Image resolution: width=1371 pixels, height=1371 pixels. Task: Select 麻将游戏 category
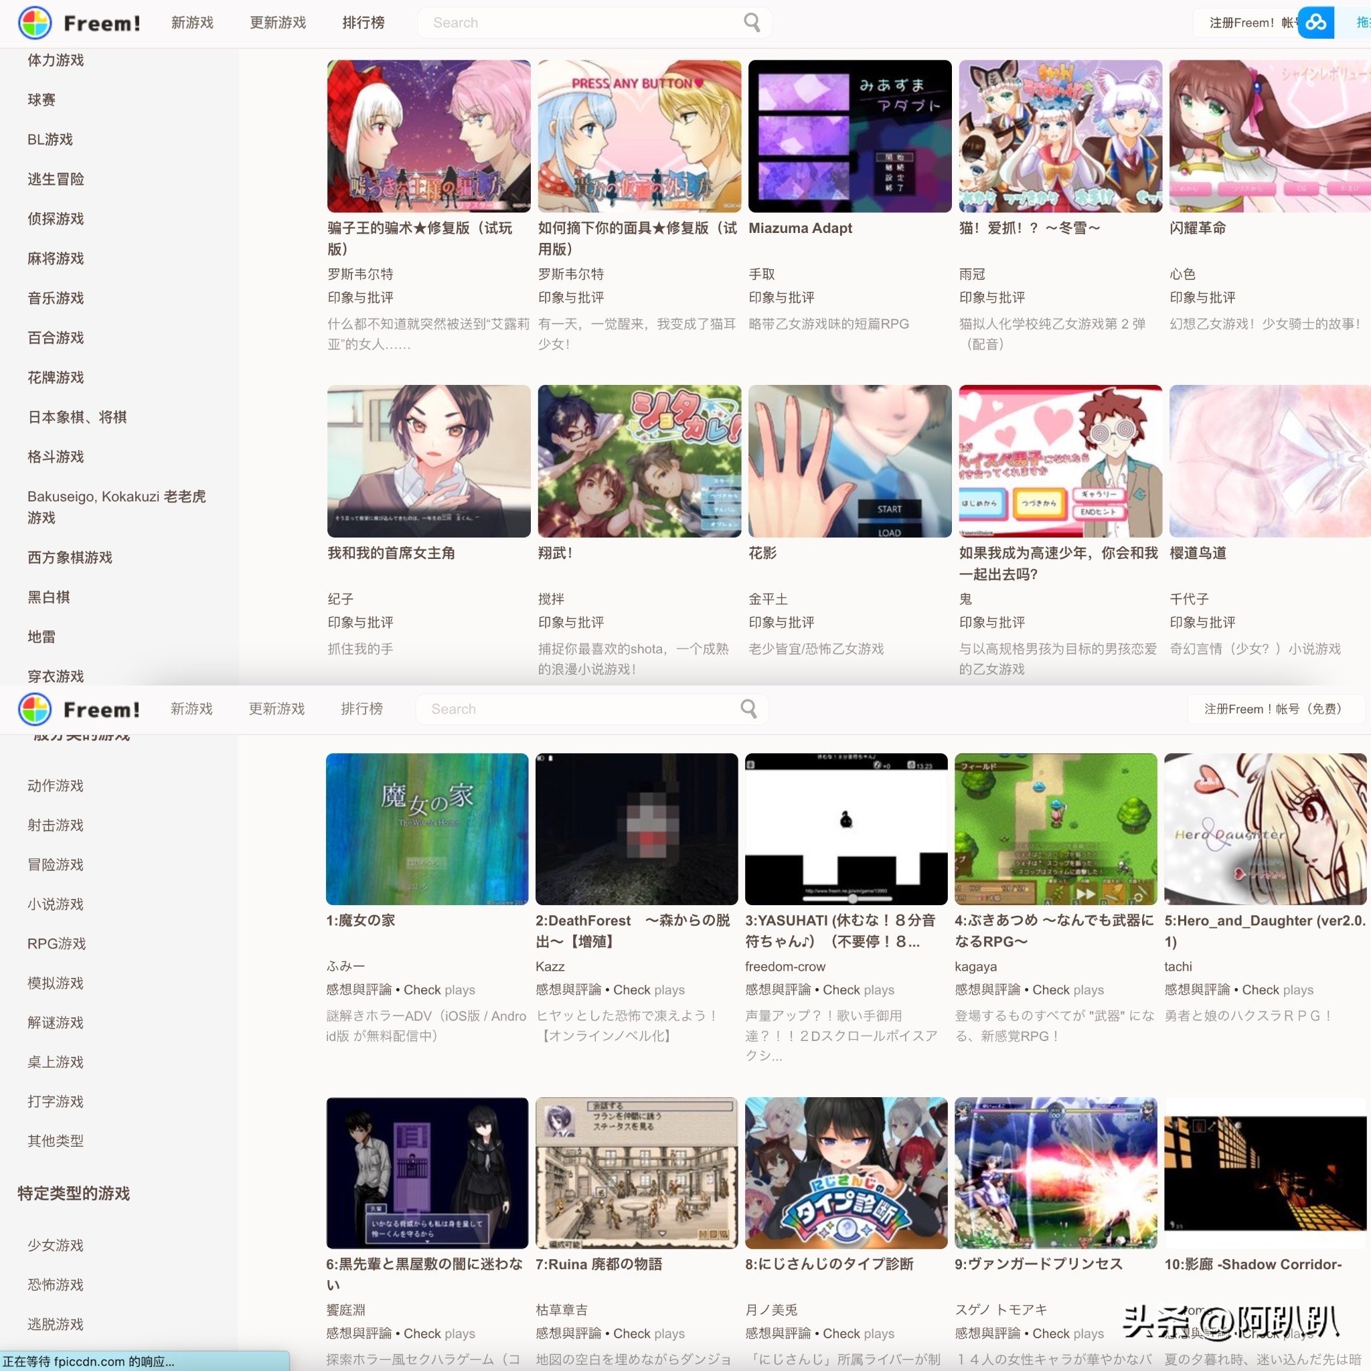click(56, 258)
